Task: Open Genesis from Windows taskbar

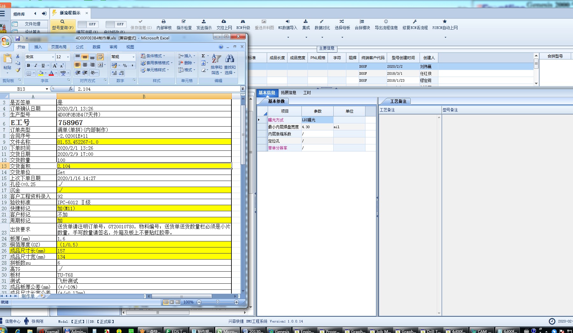Action: [x=279, y=331]
